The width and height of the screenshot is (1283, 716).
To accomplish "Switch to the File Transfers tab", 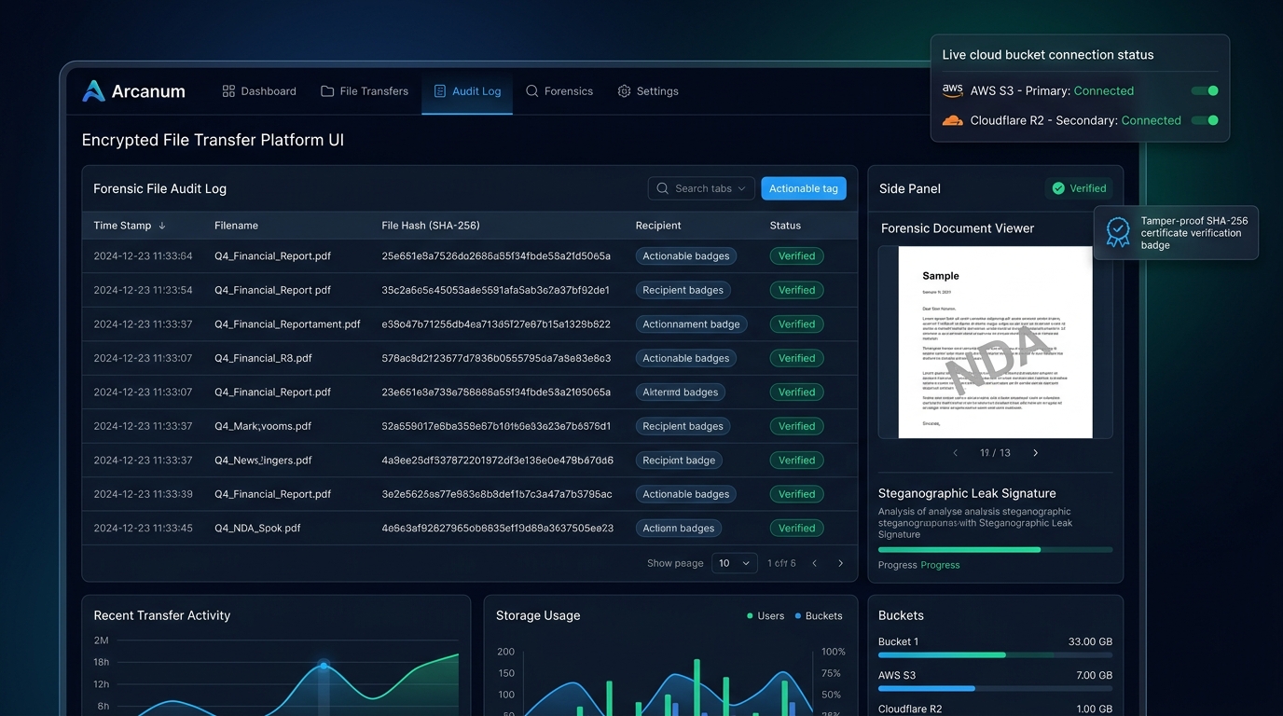I will point(365,91).
